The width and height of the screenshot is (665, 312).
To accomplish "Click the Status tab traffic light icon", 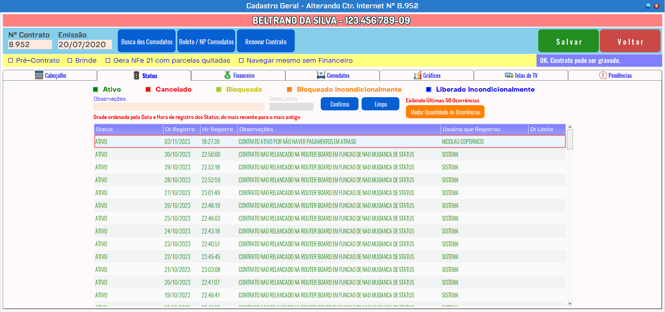I will click(136, 75).
